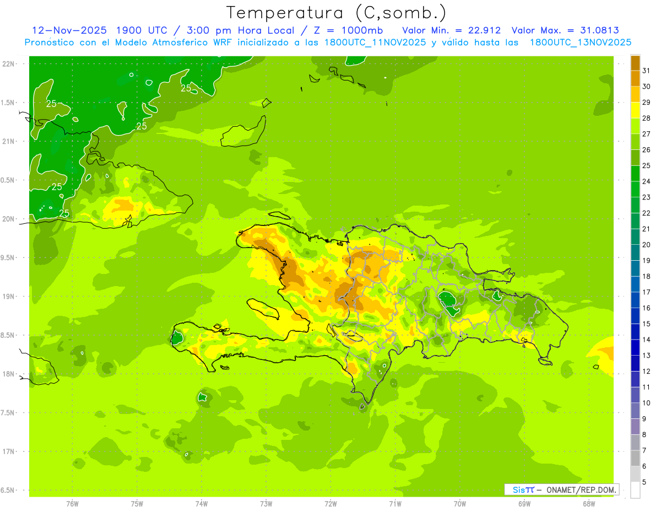Click the '68W' longitude axis label
Screen dimensions: 661x511
tap(589, 503)
